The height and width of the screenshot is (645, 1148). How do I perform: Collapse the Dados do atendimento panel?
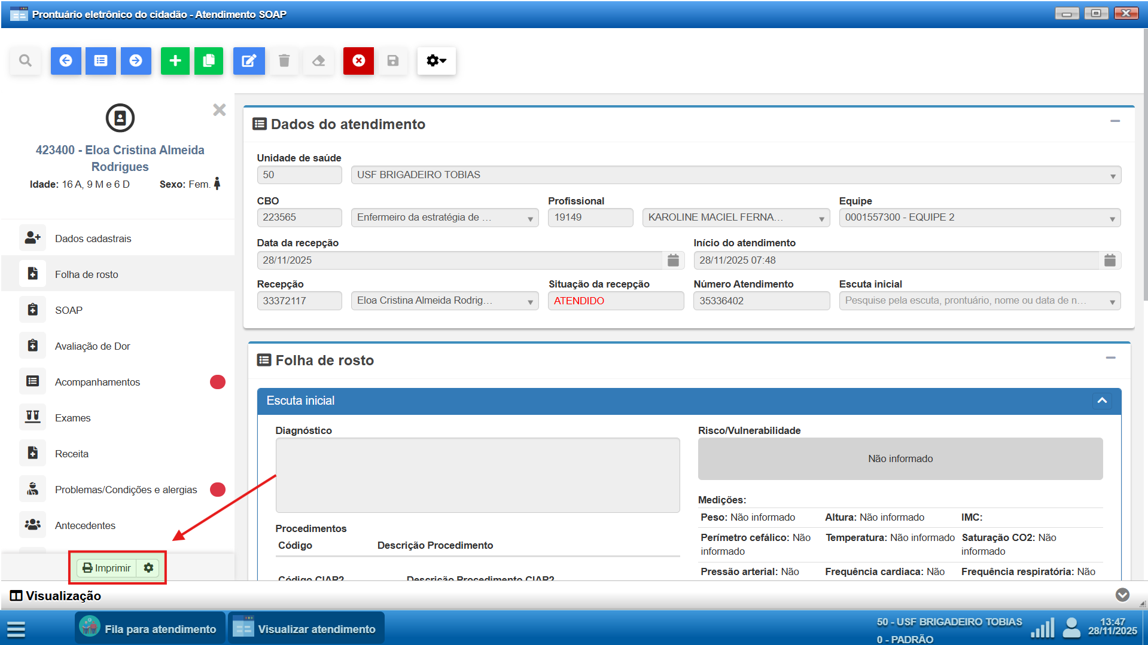1115,121
